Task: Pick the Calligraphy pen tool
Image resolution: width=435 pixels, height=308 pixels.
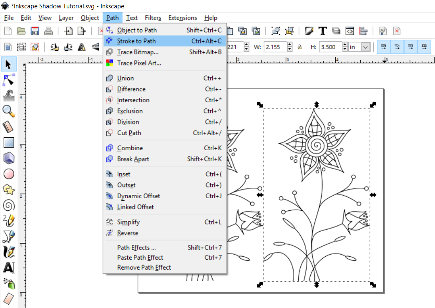Action: pos(8,252)
